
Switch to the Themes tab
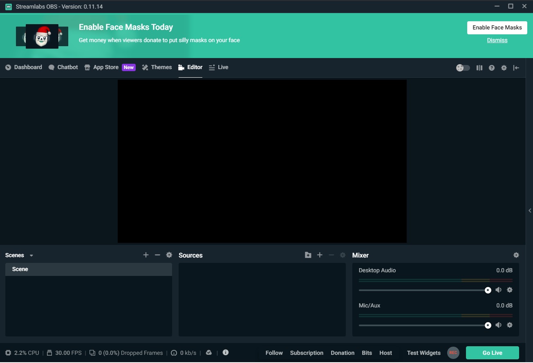click(x=157, y=67)
